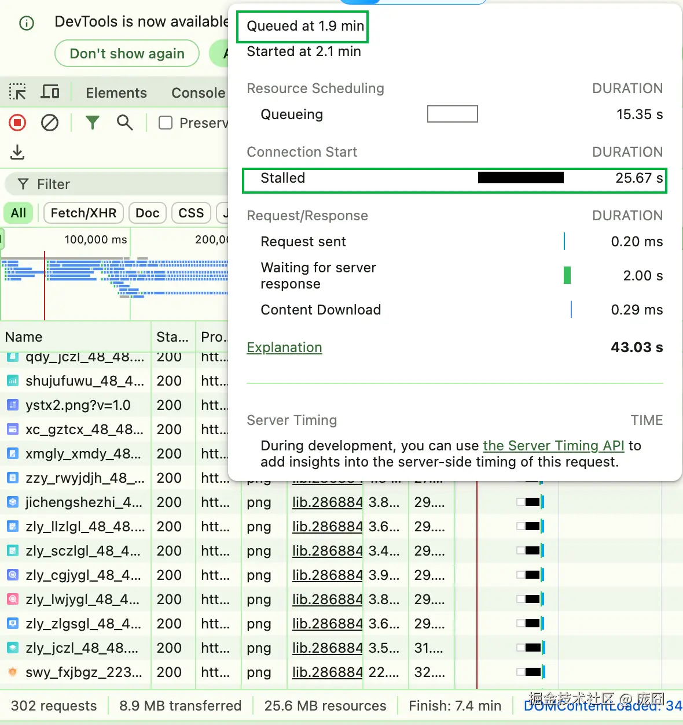Open the Explanation link
The image size is (683, 725).
pyautogui.click(x=284, y=347)
